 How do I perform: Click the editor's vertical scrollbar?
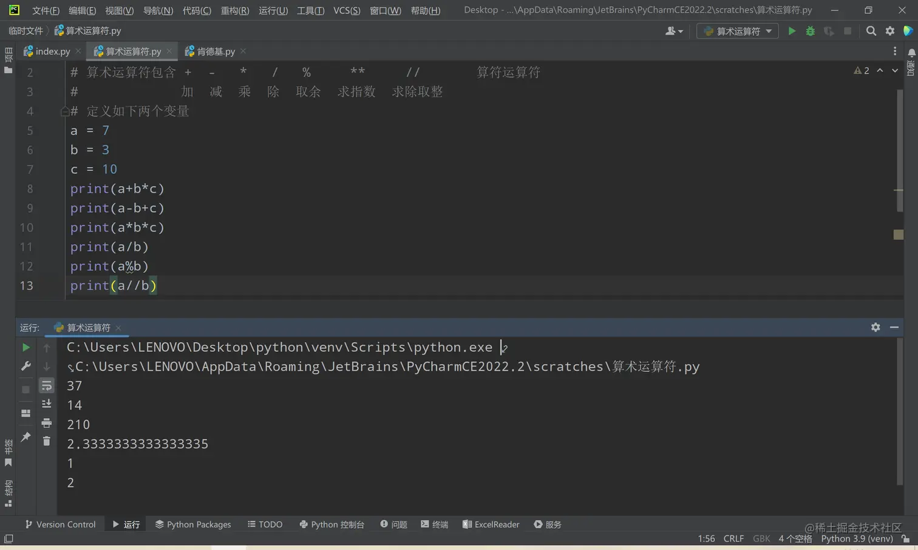click(x=899, y=151)
